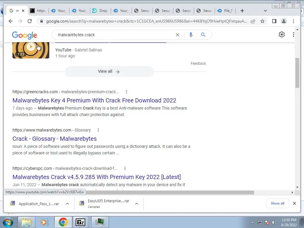
Task: Click the share page icon in address bar
Action: pyautogui.click(x=253, y=21)
